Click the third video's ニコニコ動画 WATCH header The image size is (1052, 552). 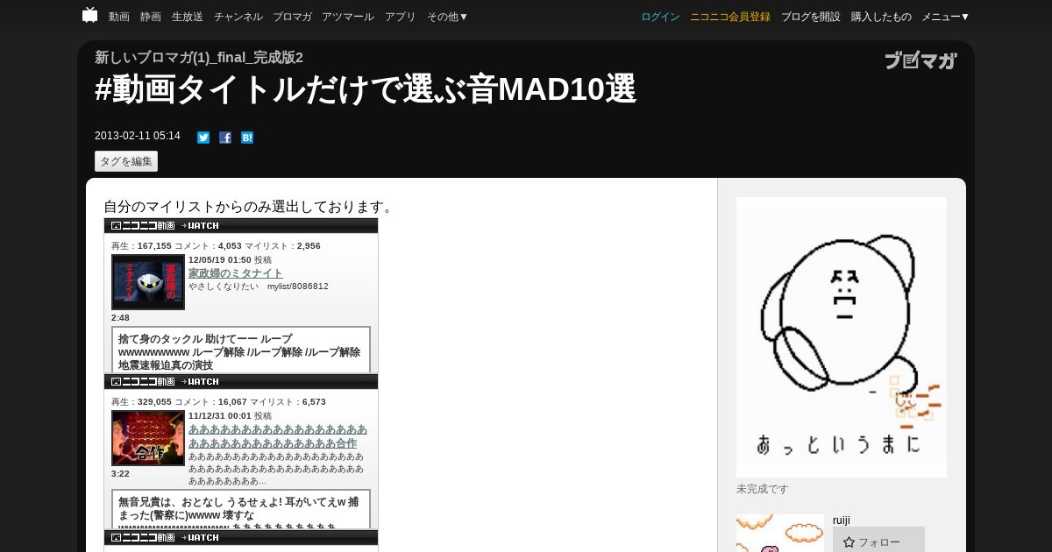(241, 538)
